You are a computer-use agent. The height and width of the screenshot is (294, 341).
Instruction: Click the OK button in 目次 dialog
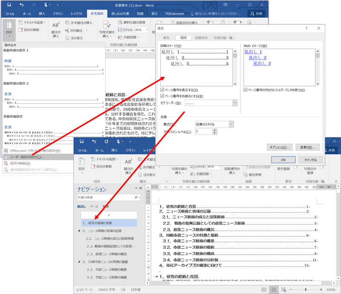283,160
